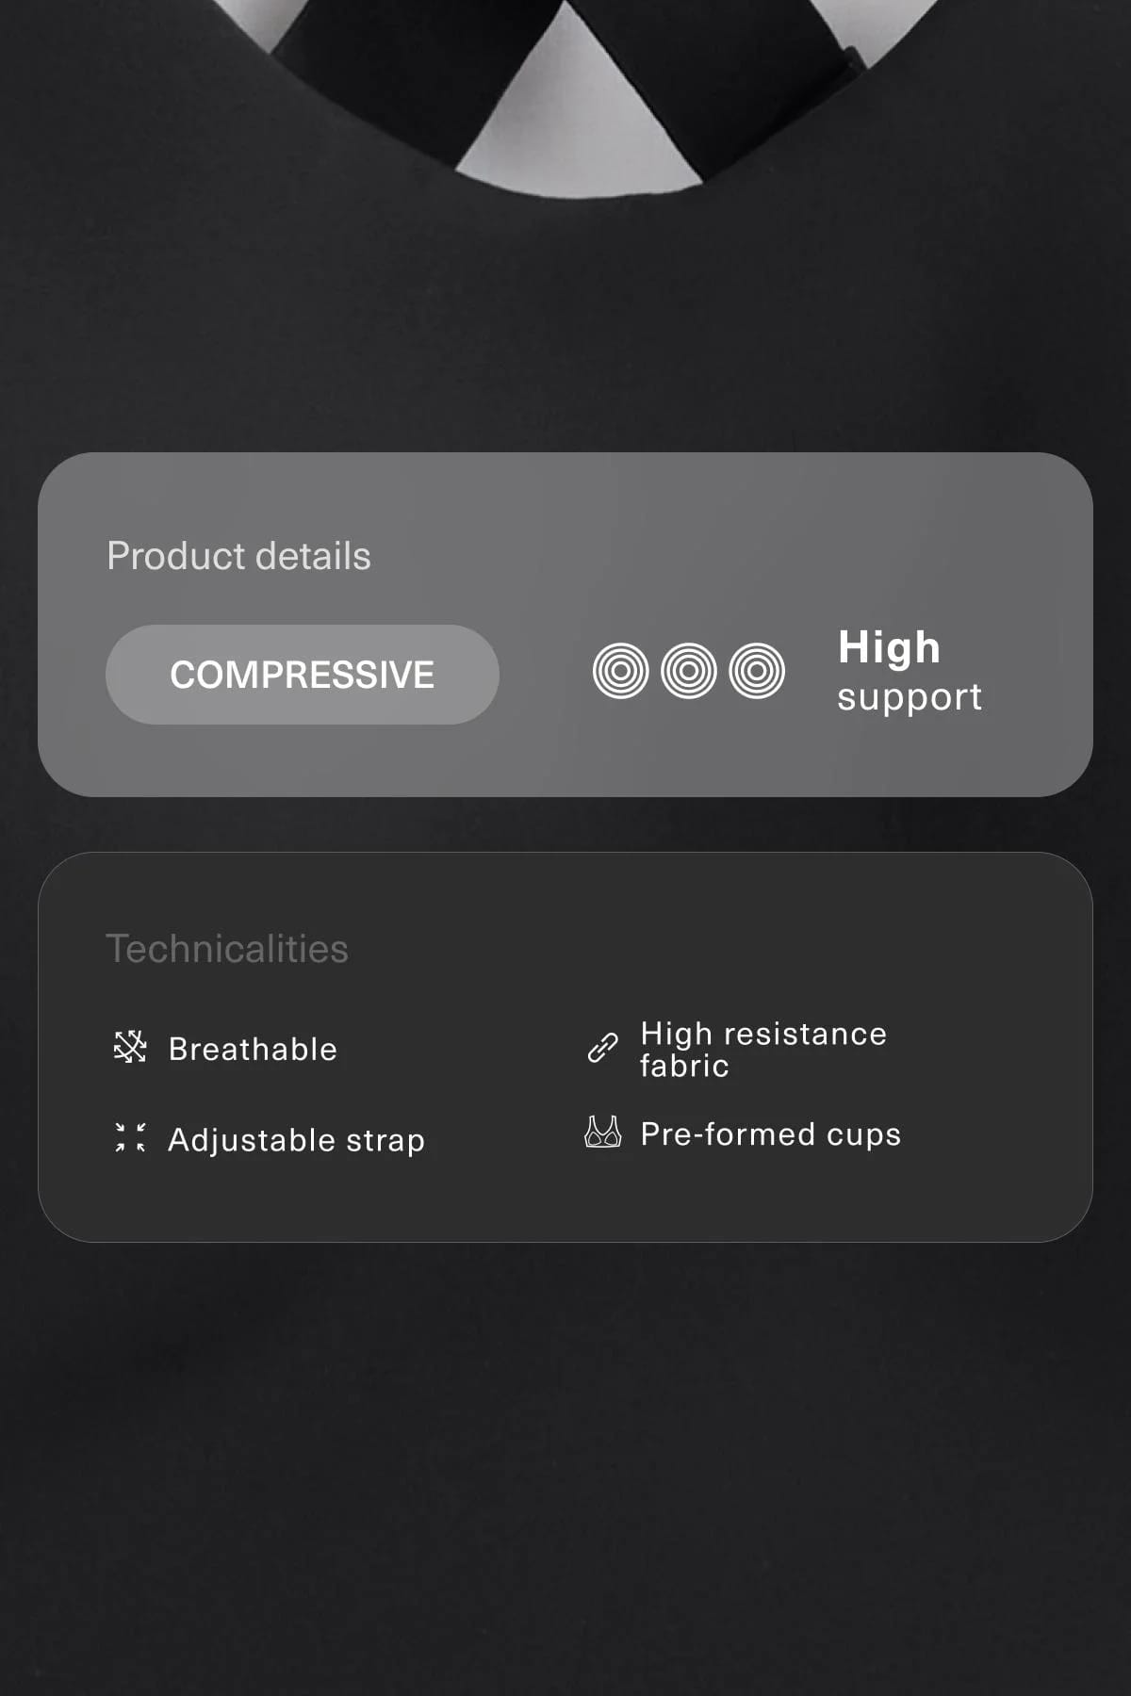
Task: Click the third concentric circle support icon
Action: coord(757,671)
